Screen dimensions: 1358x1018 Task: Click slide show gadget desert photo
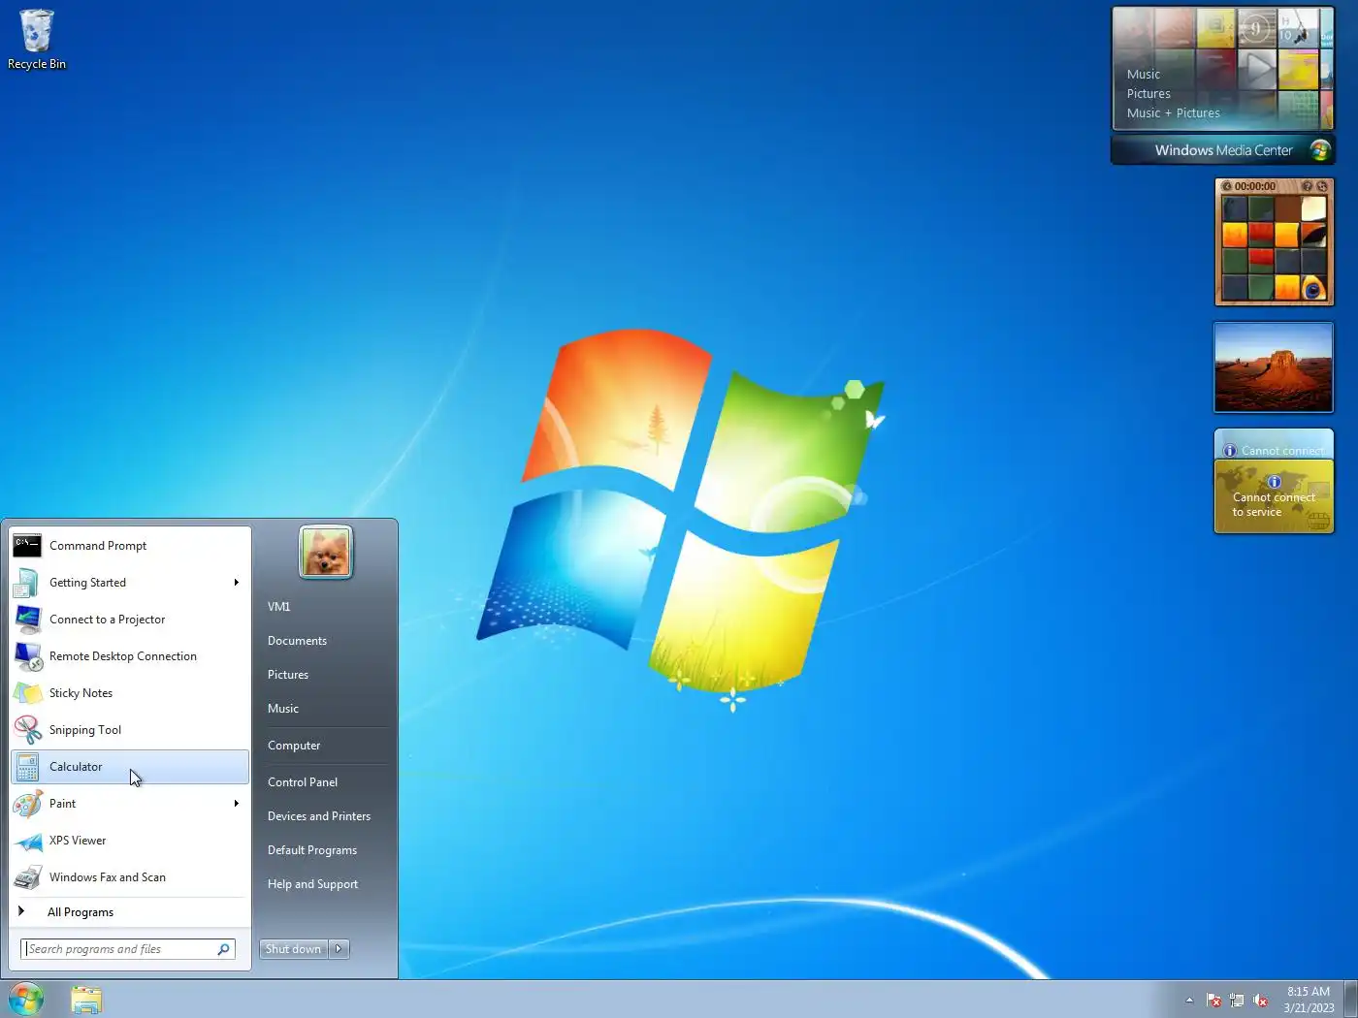click(x=1274, y=368)
